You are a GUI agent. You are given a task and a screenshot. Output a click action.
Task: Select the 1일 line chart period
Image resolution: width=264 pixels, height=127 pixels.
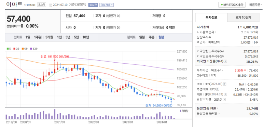tap(28, 37)
